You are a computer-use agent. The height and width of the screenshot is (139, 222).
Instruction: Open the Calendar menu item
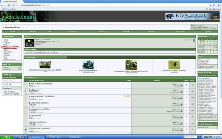pos(102,32)
